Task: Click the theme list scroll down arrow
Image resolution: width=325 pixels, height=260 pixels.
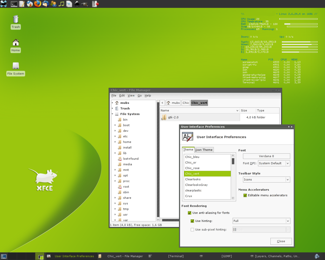Action: click(233, 198)
